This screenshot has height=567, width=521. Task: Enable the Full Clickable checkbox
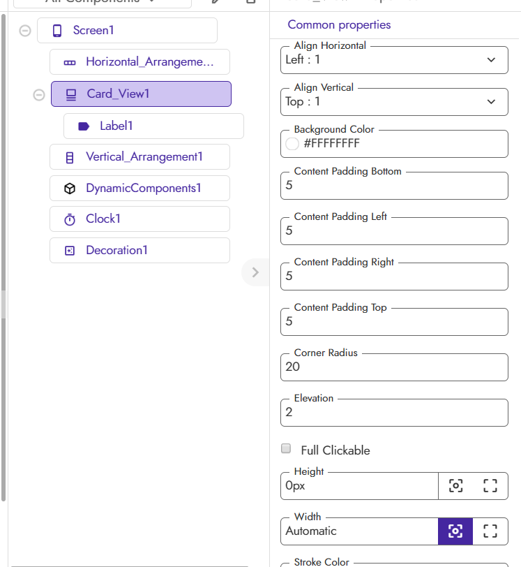(286, 449)
